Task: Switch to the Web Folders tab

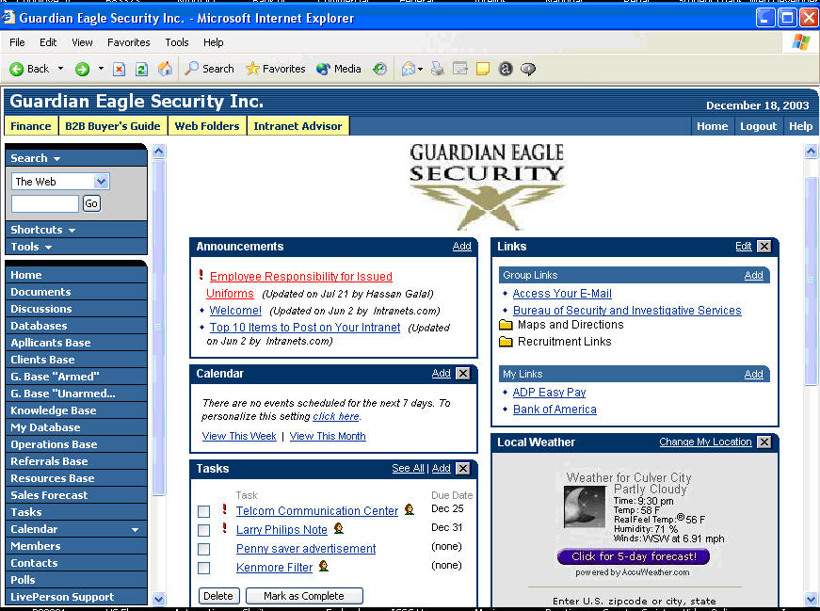Action: point(206,126)
